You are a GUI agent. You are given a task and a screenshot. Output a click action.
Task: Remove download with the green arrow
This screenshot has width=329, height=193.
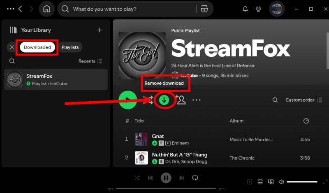(164, 100)
